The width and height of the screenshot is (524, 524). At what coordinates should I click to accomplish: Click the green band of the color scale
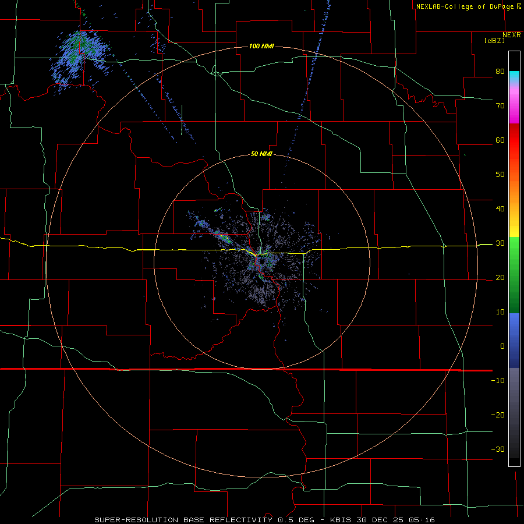[514, 275]
